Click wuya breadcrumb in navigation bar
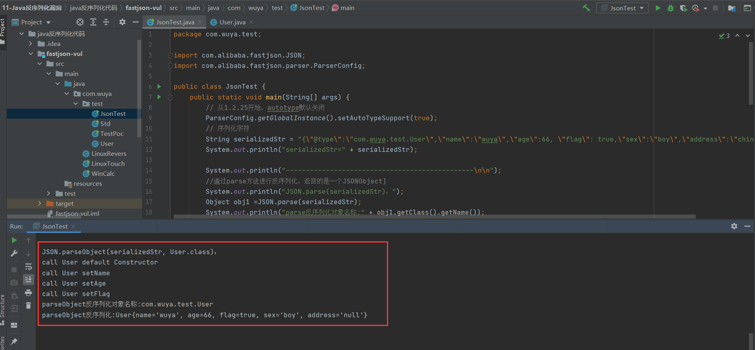 pyautogui.click(x=256, y=8)
